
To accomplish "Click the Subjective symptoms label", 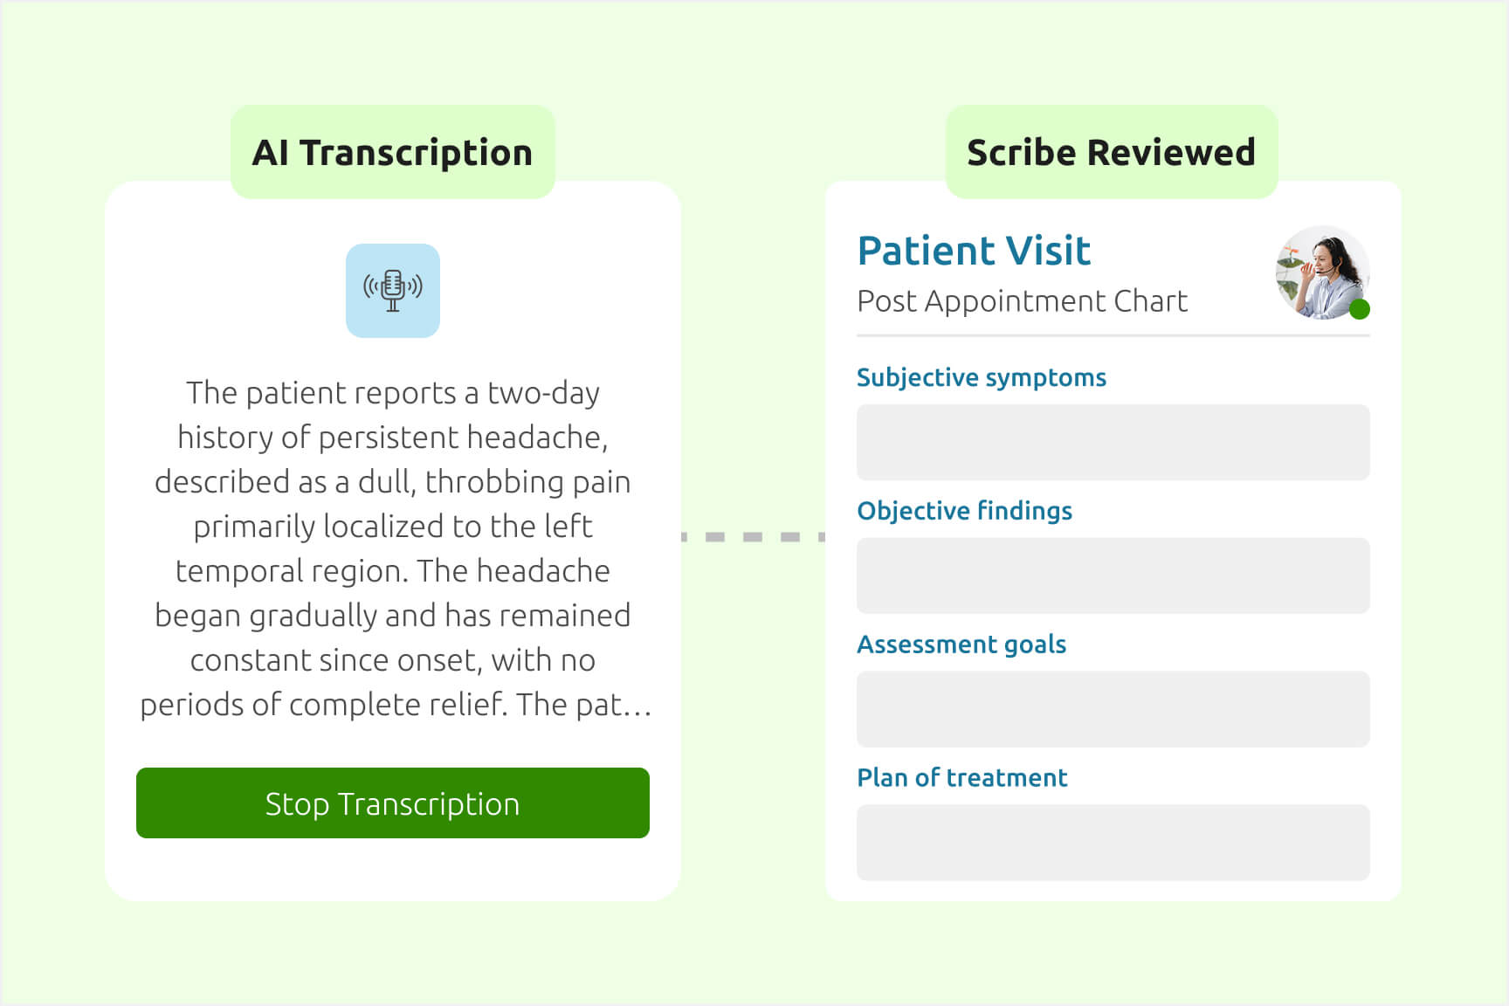I will (982, 377).
